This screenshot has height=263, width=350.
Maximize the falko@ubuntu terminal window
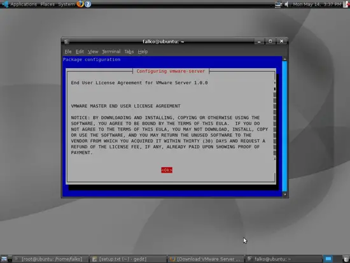click(x=270, y=41)
